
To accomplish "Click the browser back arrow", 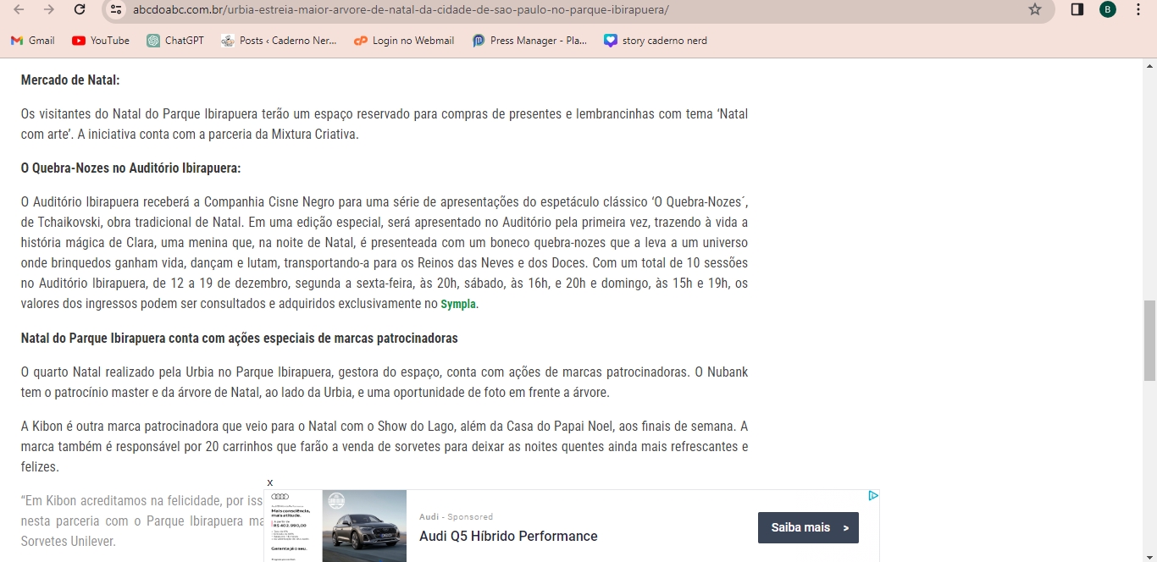I will 19,9.
